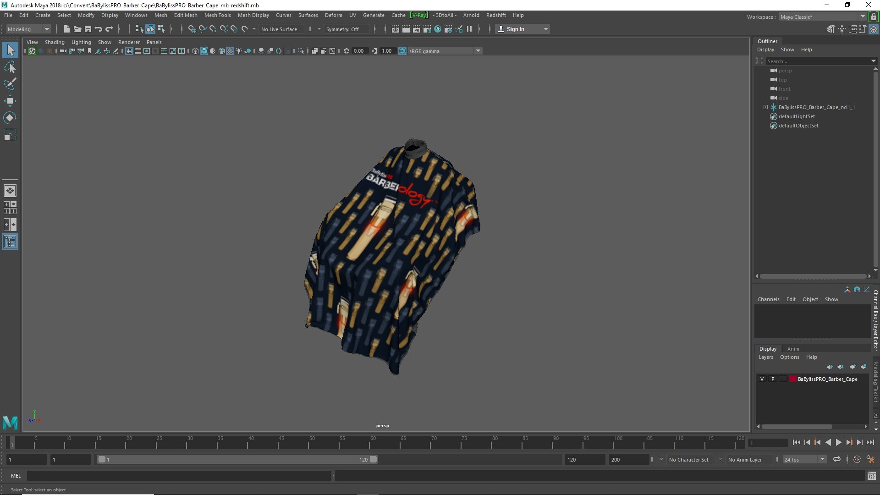Open the No Anim Layer dropdown arrow

tap(720, 459)
